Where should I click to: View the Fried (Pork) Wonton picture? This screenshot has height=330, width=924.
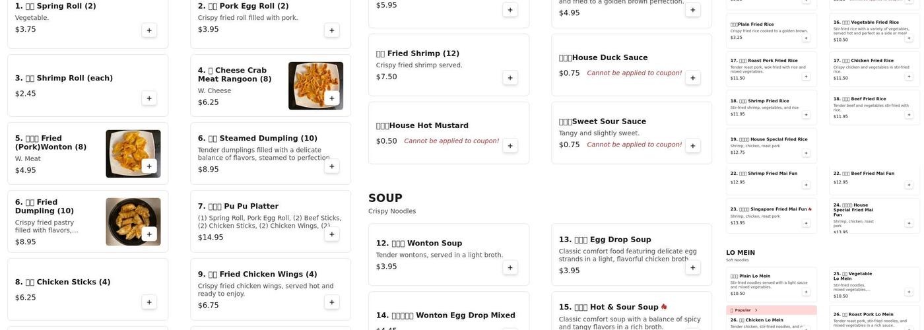(133, 153)
